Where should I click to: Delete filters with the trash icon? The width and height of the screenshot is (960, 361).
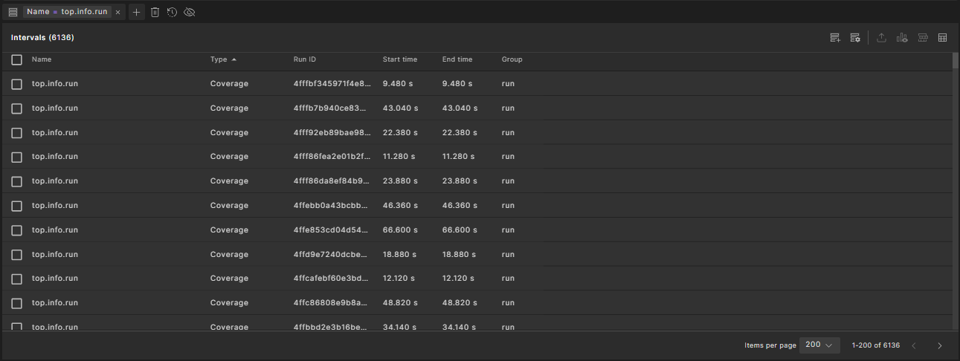tap(155, 13)
